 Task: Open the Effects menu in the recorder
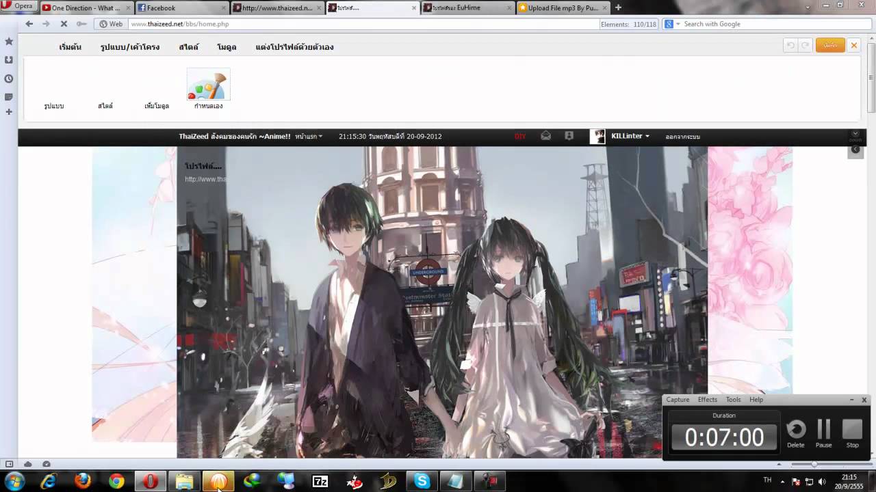(x=707, y=400)
